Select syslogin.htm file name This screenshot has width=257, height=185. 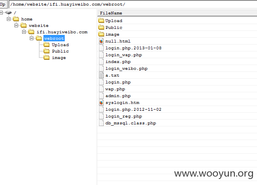coord(122,103)
